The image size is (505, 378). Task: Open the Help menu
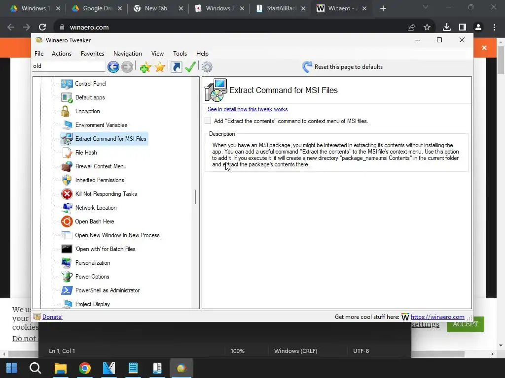tap(202, 54)
